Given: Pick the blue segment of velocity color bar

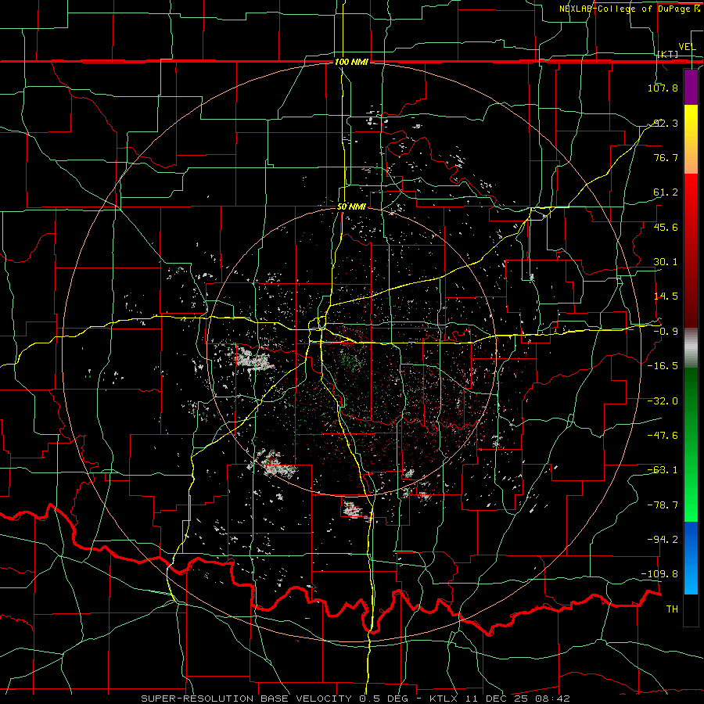Looking at the screenshot, I should pos(691,558).
